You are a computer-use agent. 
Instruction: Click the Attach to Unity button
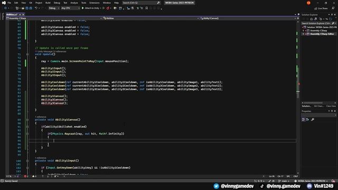pyautogui.click(x=90, y=8)
